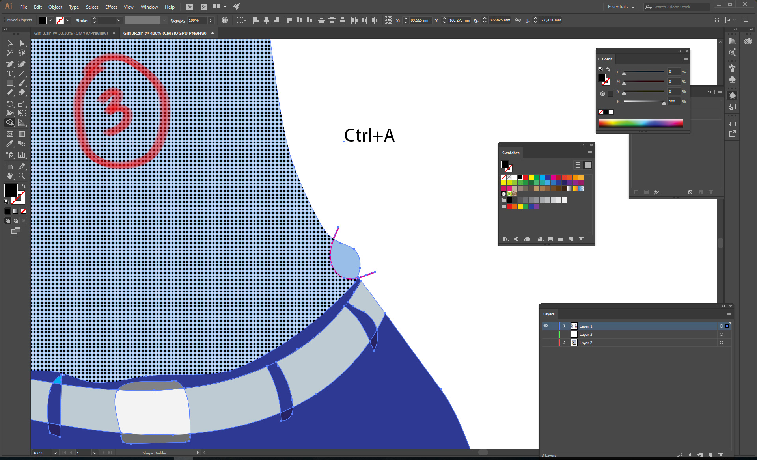
Task: Open the Window menu
Action: (149, 7)
